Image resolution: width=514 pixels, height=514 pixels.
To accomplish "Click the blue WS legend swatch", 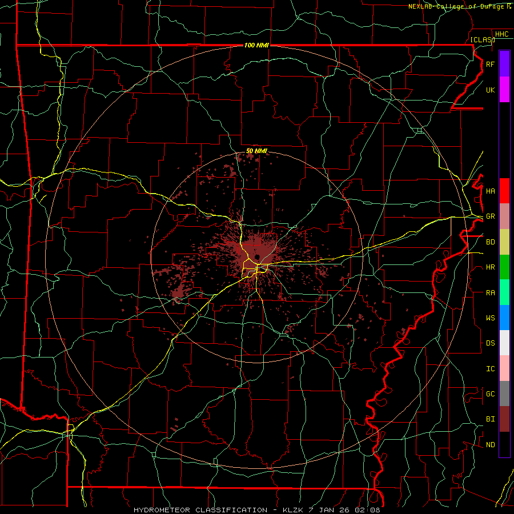I will (504, 318).
